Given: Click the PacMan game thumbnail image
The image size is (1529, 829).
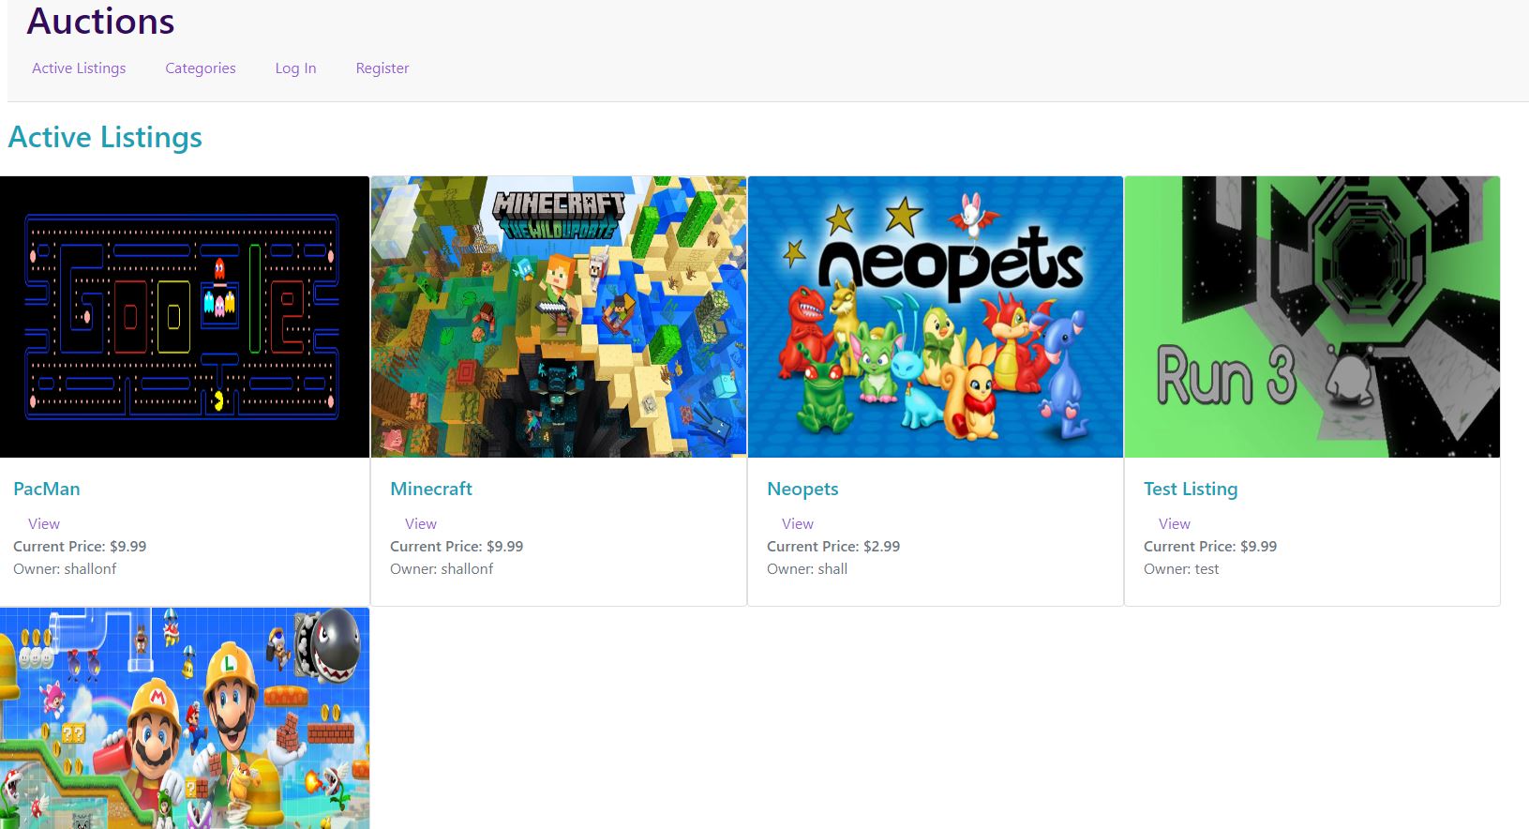Looking at the screenshot, I should tap(185, 317).
